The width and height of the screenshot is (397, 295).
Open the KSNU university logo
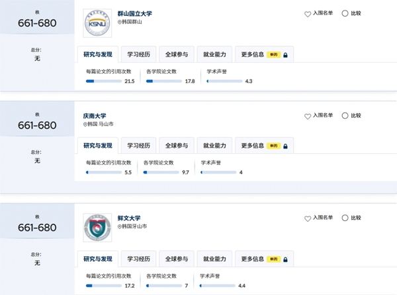click(x=97, y=23)
